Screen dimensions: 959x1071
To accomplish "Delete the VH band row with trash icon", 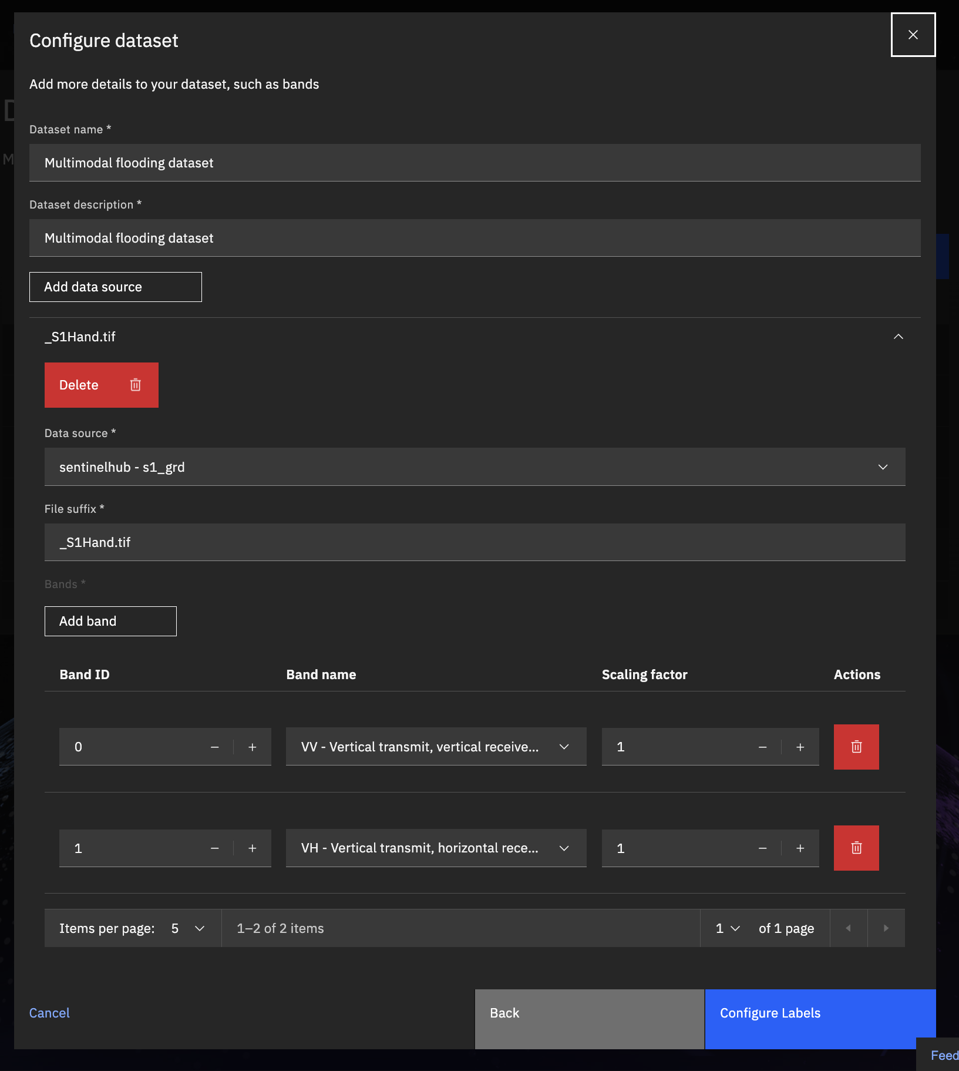I will tap(856, 848).
